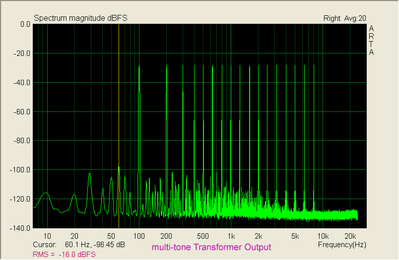Viewport: 399px width, 260px height.
Task: Click the 'multi-tone Transformer Output' caption
Action: 211,247
